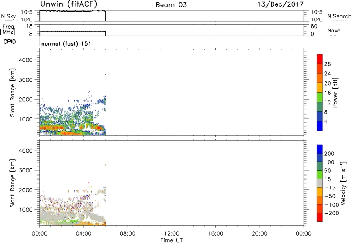Image resolution: width=351 pixels, height=243 pixels.
Task: Click the '80' Nave axis tick label
Action: tap(314, 26)
